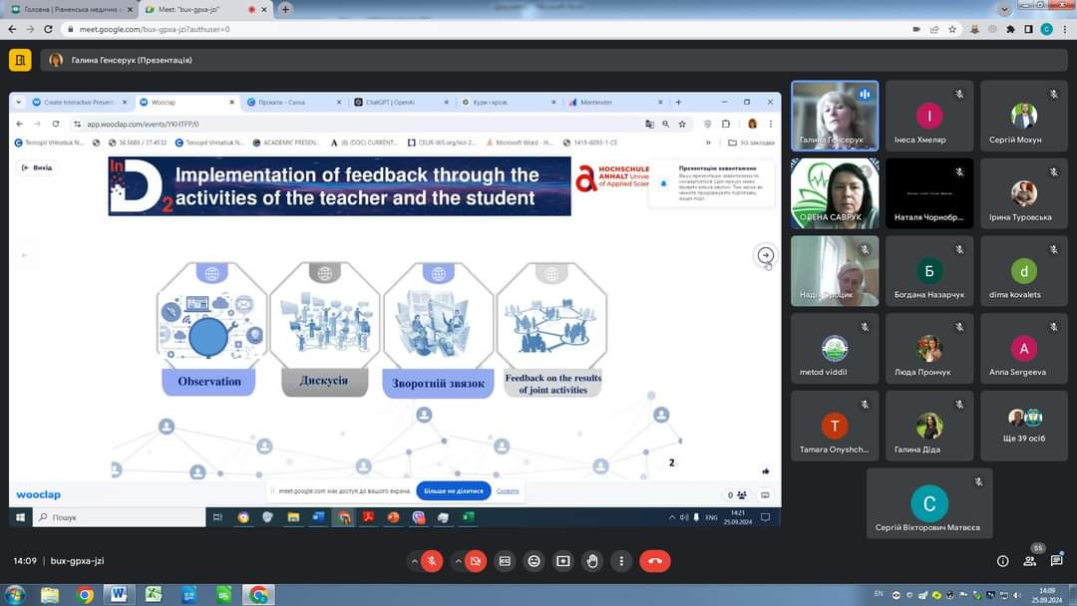Select Інеса Хмеляр participant tile
This screenshot has height=606, width=1077.
pos(929,116)
